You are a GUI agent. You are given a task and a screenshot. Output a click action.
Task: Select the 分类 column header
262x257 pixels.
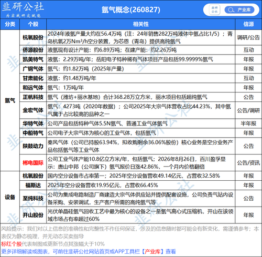pyautogui.click(x=10, y=24)
